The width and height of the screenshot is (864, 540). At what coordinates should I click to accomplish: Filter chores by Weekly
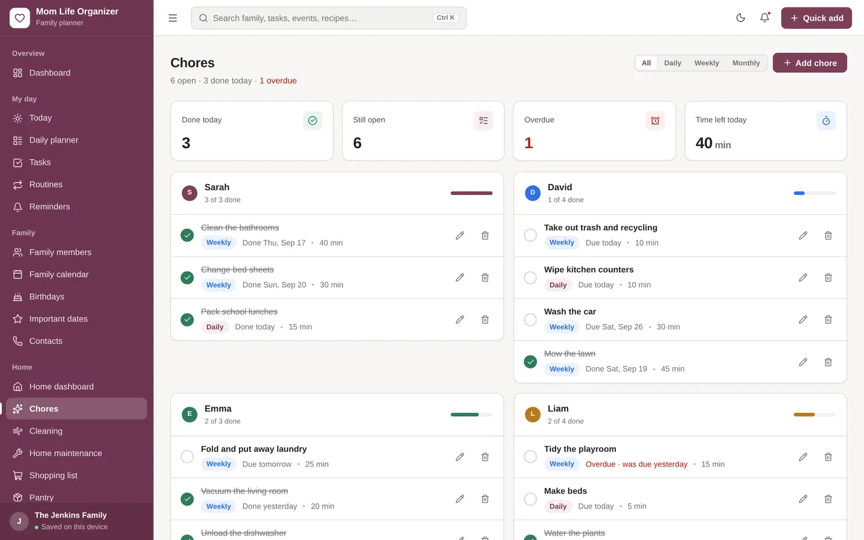click(x=707, y=63)
